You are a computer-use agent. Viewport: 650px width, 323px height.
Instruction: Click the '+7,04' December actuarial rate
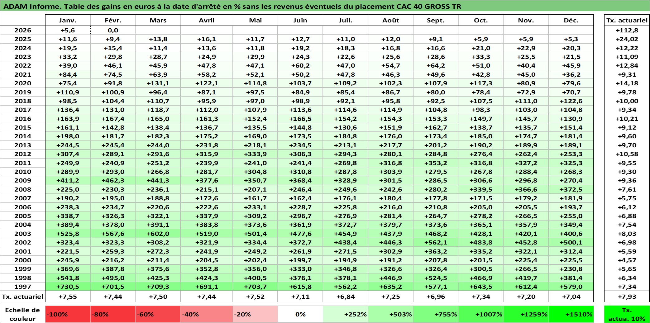coord(571,297)
